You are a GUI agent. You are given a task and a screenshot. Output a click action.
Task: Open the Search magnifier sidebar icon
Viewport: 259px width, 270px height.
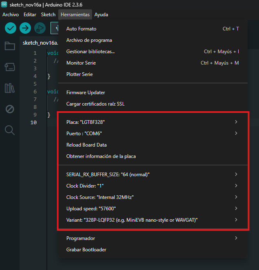(x=10, y=130)
